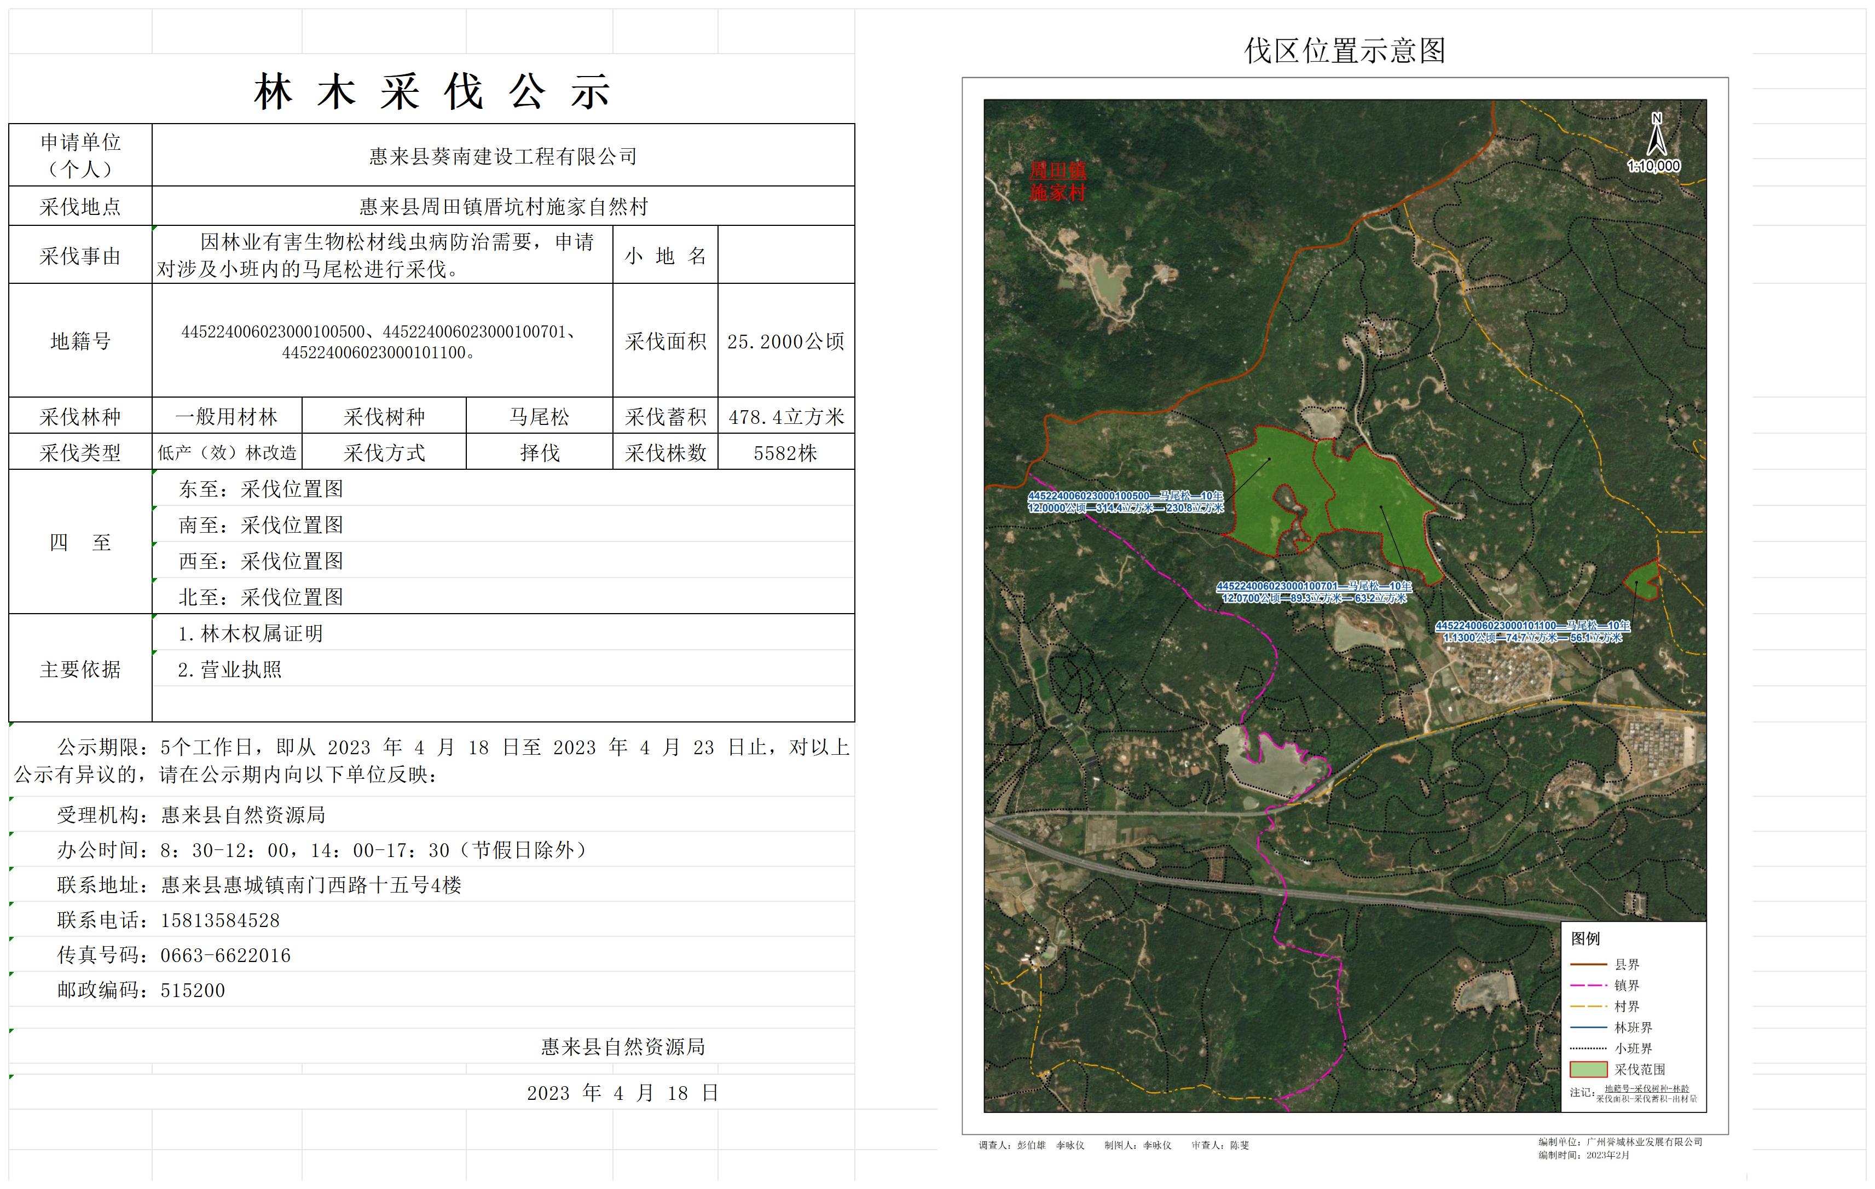Image resolution: width=1875 pixels, height=1189 pixels.
Task: Select the 联系电话 15813584528 row
Action: pos(168,920)
